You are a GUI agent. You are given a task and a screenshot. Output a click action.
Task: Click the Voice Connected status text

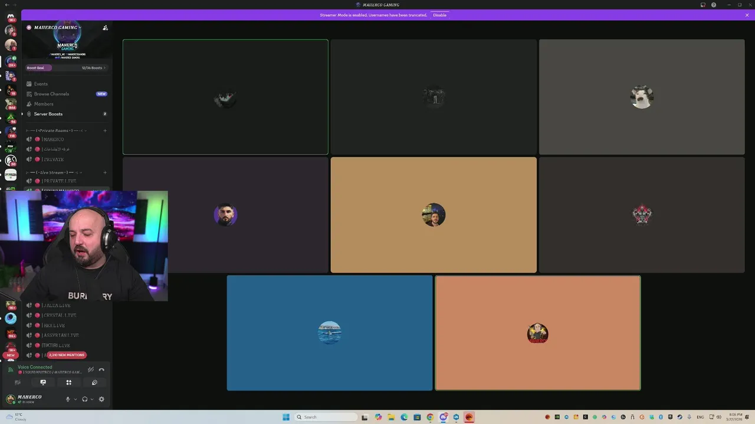[x=35, y=367]
